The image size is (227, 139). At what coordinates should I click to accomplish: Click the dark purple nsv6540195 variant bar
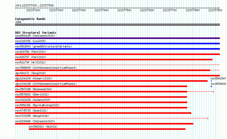click(x=117, y=38)
